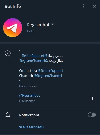Click the Send Message button
The height and width of the screenshot is (135, 100).
[x=31, y=127]
